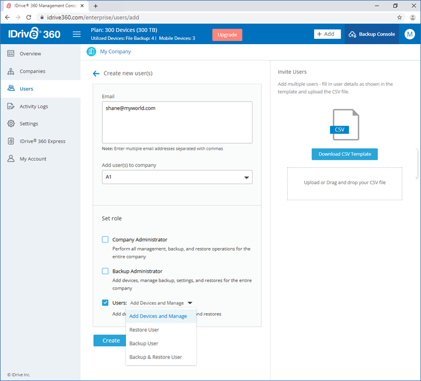Click the CSV upload drop zone
The image size is (421, 381).
click(x=345, y=183)
